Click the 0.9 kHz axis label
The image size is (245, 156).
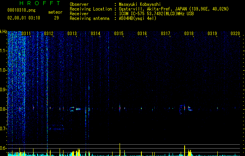(3, 90)
